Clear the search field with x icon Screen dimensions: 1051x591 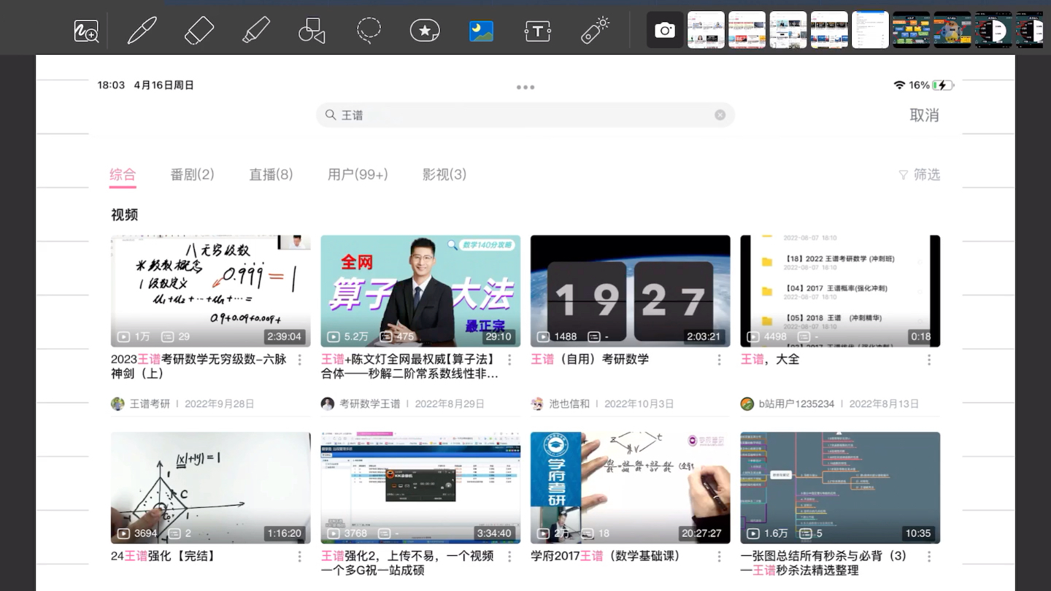point(720,115)
